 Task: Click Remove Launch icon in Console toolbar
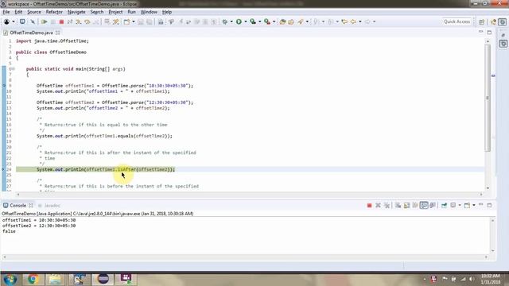click(x=378, y=205)
